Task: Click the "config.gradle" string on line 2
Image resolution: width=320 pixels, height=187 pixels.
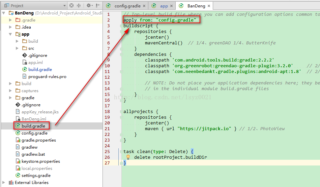Action: pos(176,20)
